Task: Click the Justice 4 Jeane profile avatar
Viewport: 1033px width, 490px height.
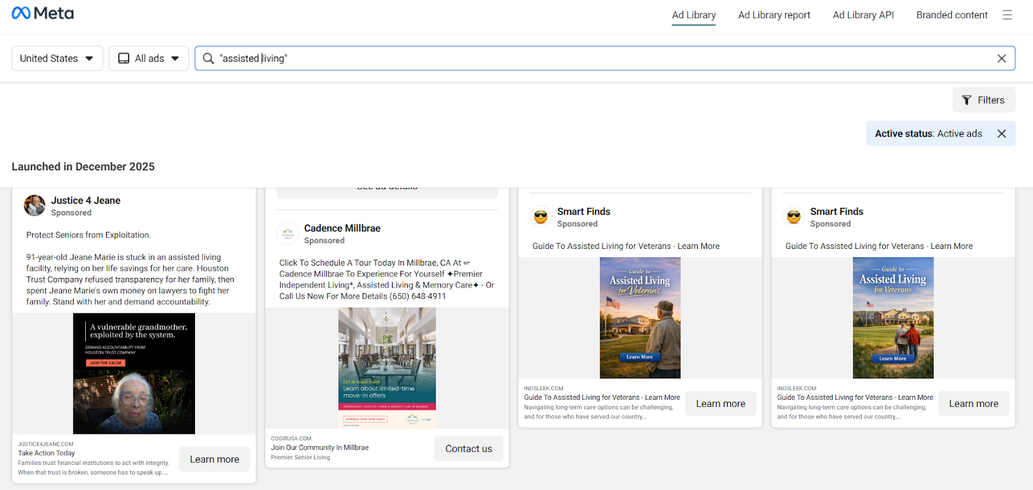Action: (x=35, y=206)
